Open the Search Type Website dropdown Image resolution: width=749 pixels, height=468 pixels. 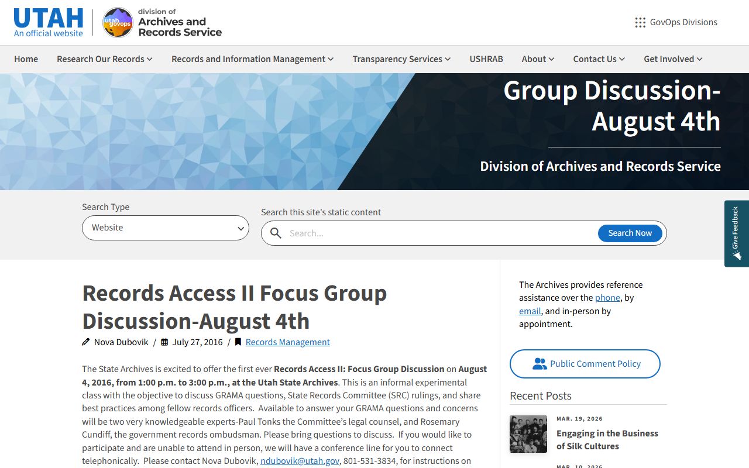(x=166, y=228)
